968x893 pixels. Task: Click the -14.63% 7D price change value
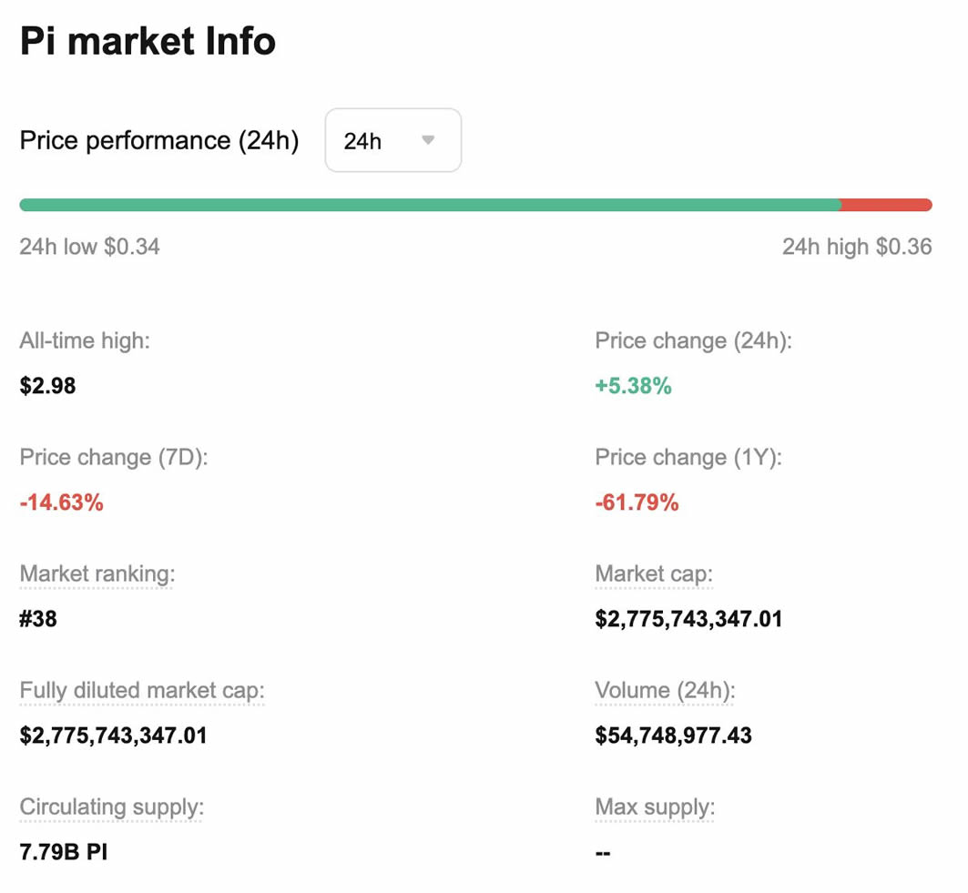61,502
